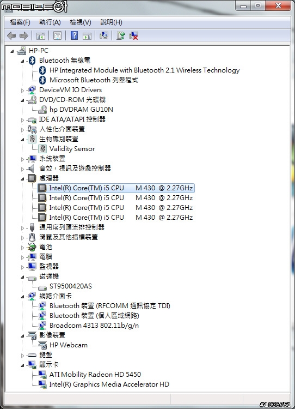The image size is (295, 409).
Task: Expand the 電腦 category
Action: point(22,257)
